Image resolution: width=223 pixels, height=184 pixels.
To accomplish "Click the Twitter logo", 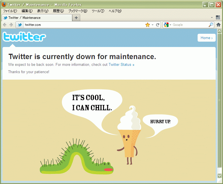I will [x=24, y=37].
